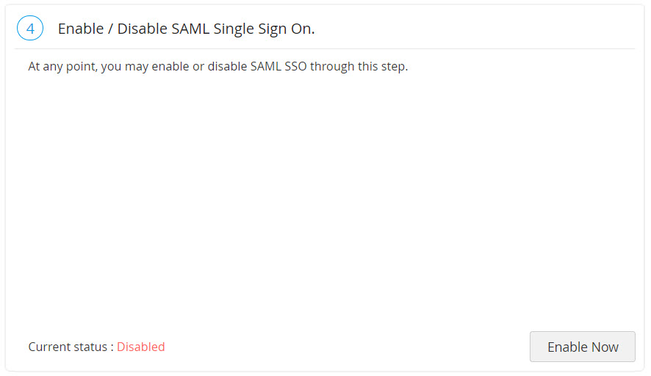Enable SAML Single Sign On now
Image resolution: width=651 pixels, height=376 pixels.
tap(582, 347)
